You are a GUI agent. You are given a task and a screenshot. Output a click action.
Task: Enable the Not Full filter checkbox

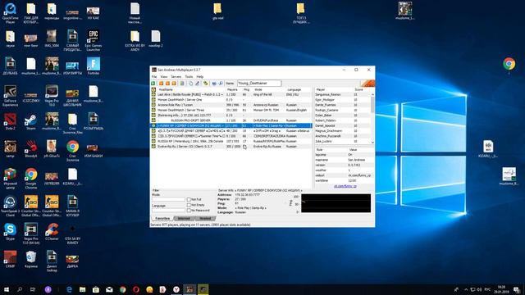[189, 200]
